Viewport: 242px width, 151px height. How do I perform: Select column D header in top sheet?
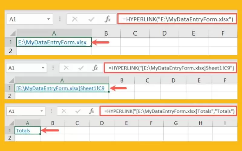(x=164, y=34)
